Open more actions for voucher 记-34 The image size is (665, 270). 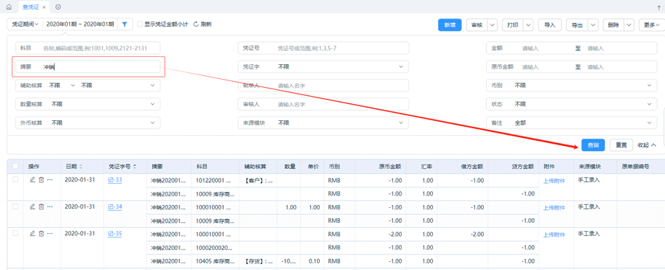pos(50,207)
